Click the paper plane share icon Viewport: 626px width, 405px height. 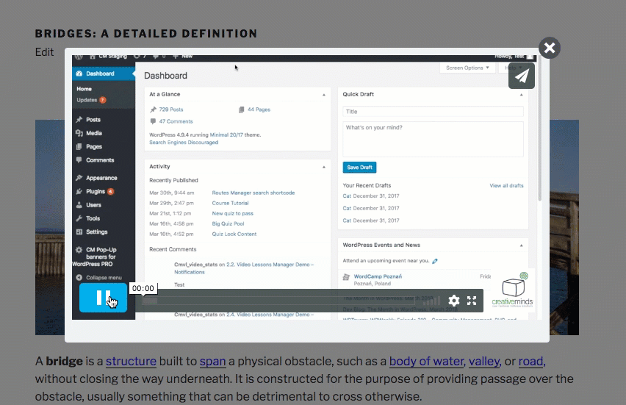(x=522, y=76)
